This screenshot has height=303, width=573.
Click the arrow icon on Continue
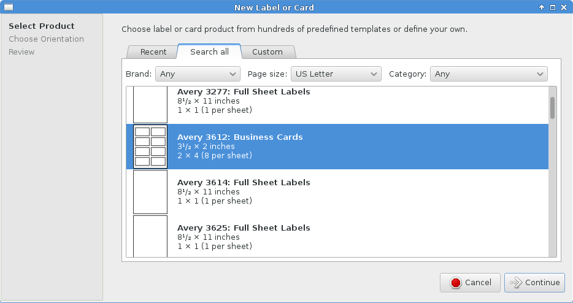(516, 283)
